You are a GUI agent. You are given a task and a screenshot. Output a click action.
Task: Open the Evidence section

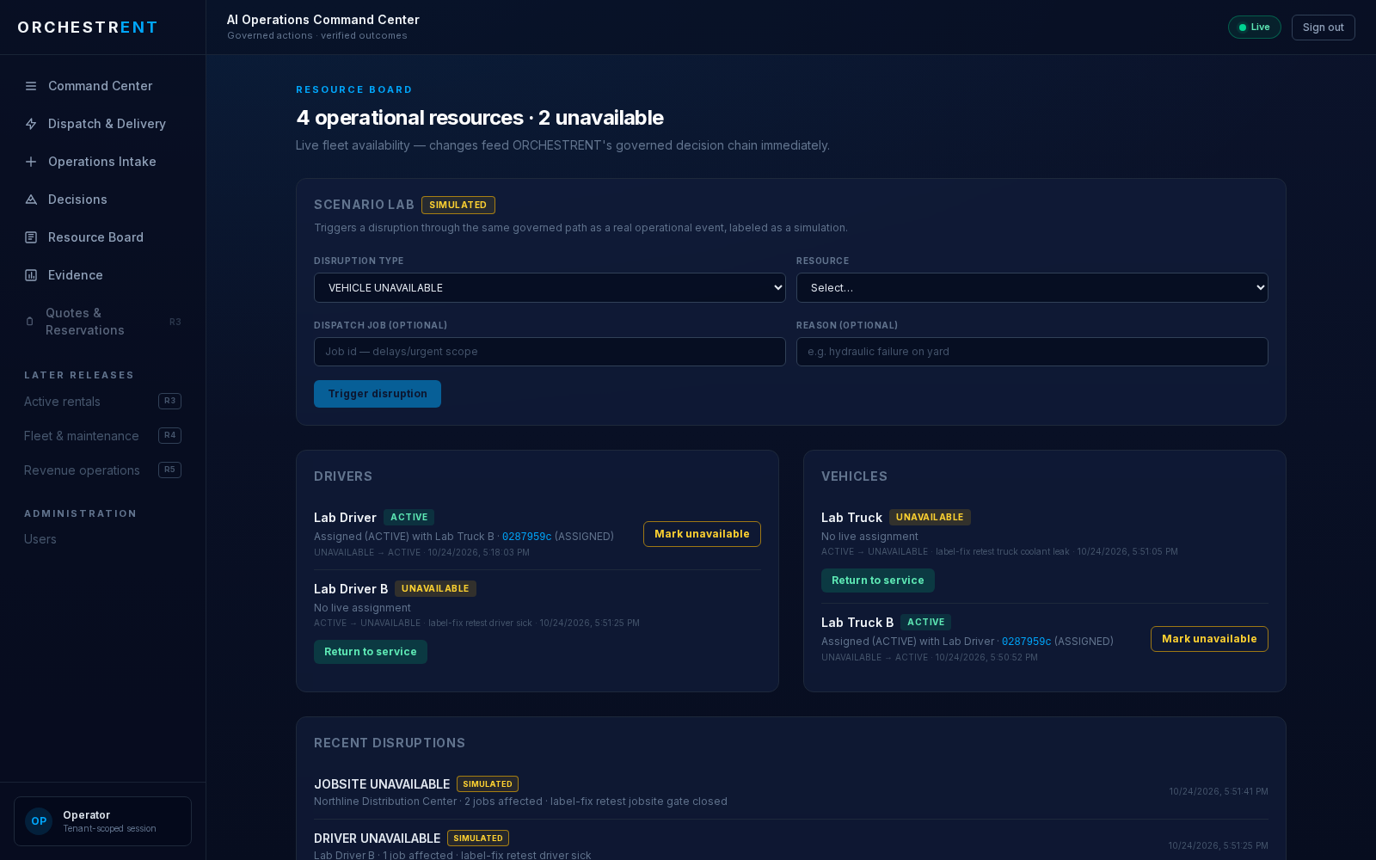102,275
